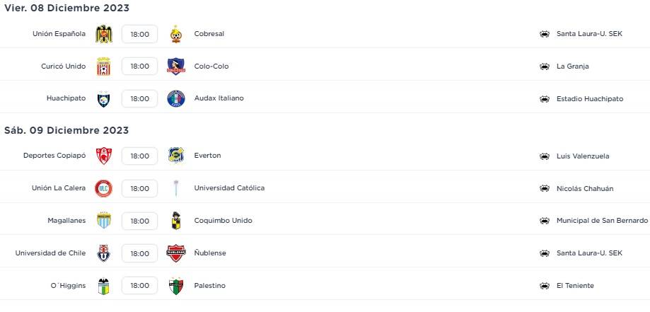Click the stadium icon next to El Teniente
The width and height of the screenshot is (650, 312).
coord(544,286)
